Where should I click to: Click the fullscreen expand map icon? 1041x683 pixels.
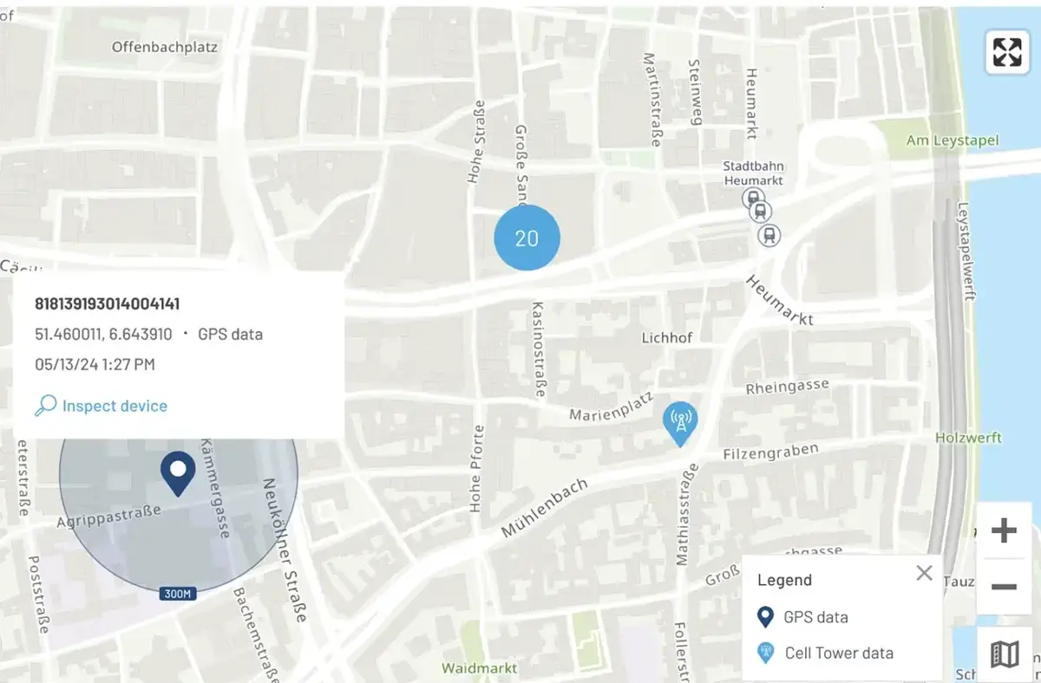pyautogui.click(x=1006, y=51)
